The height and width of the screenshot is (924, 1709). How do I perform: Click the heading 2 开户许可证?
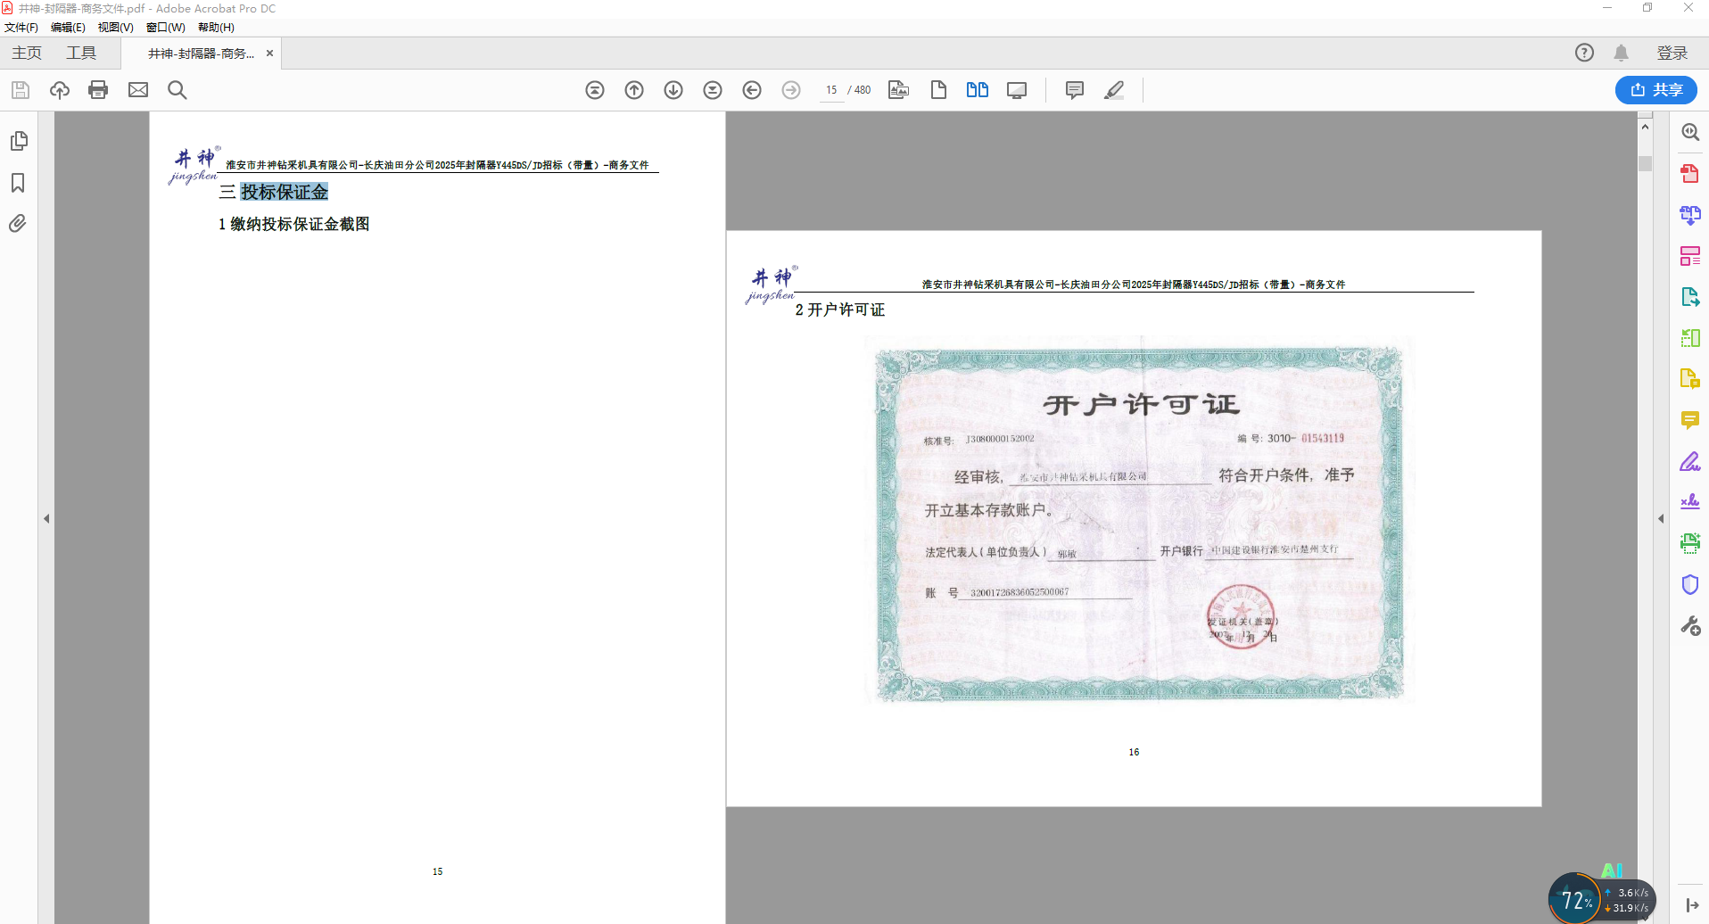coord(840,309)
